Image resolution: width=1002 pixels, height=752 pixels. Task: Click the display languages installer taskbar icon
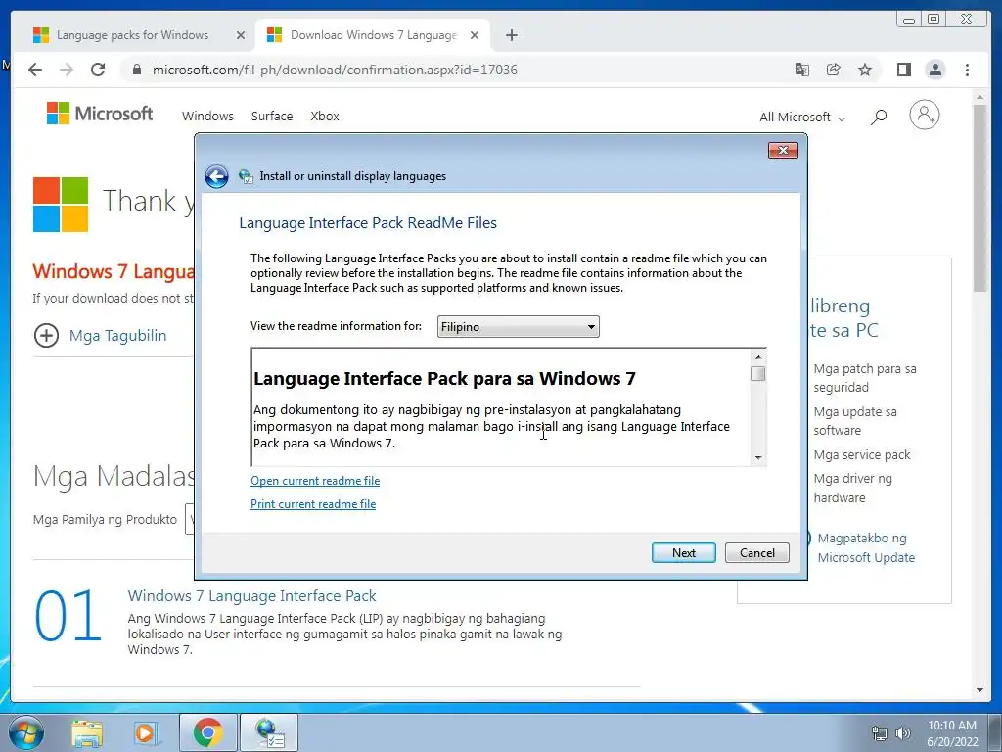click(269, 733)
